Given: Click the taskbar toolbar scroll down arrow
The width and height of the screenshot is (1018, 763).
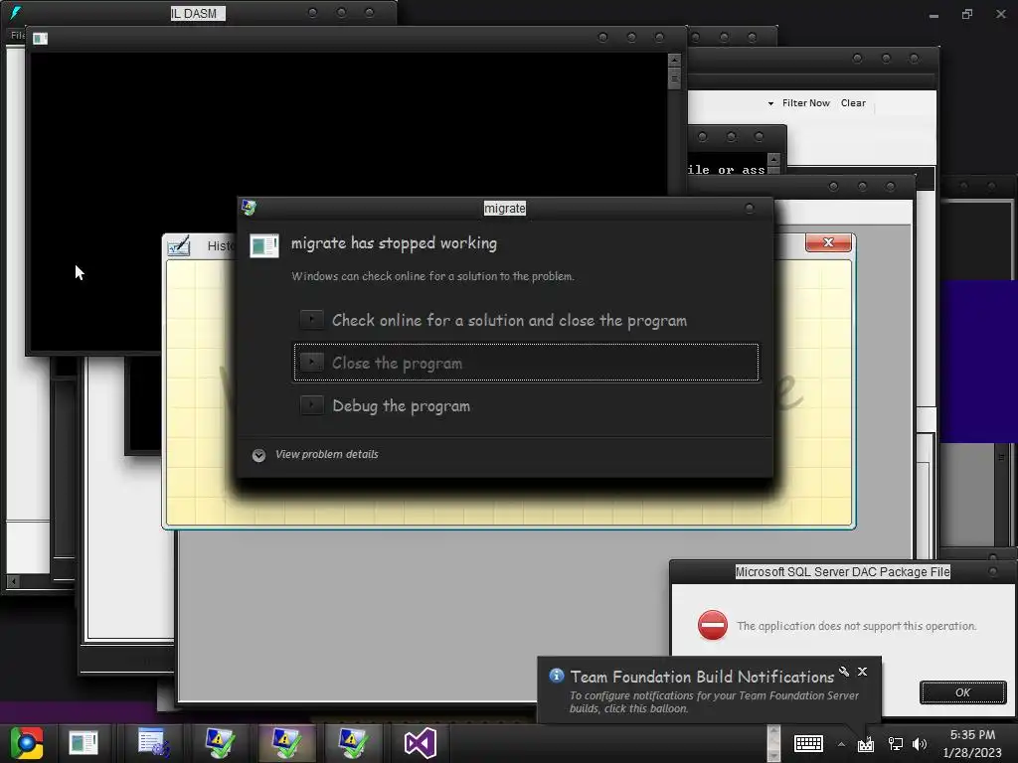Looking at the screenshot, I should [773, 755].
